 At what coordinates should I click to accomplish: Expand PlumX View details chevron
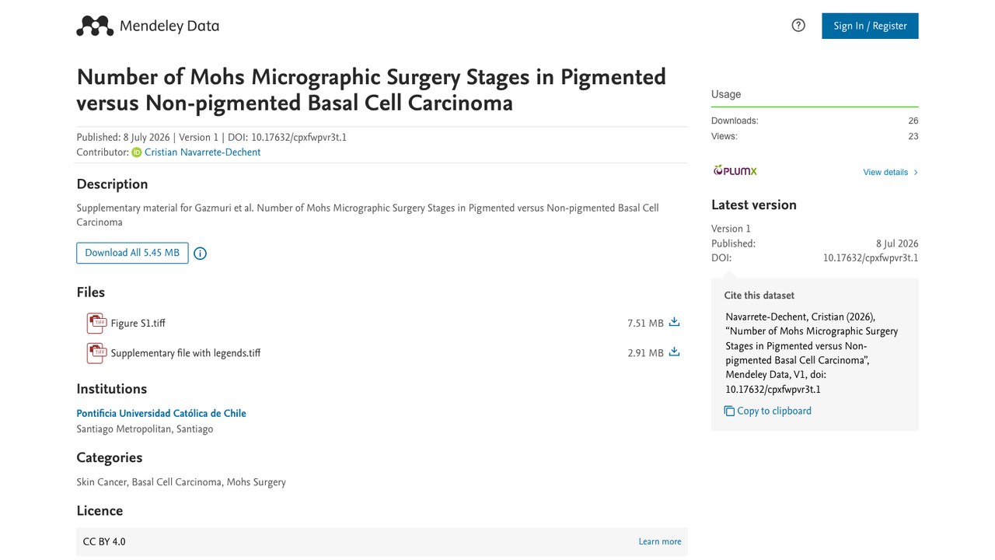coord(916,173)
